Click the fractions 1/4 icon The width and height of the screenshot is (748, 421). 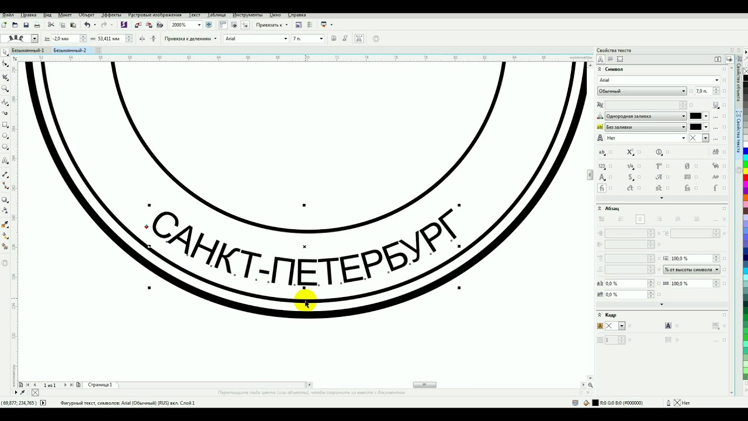point(630,167)
